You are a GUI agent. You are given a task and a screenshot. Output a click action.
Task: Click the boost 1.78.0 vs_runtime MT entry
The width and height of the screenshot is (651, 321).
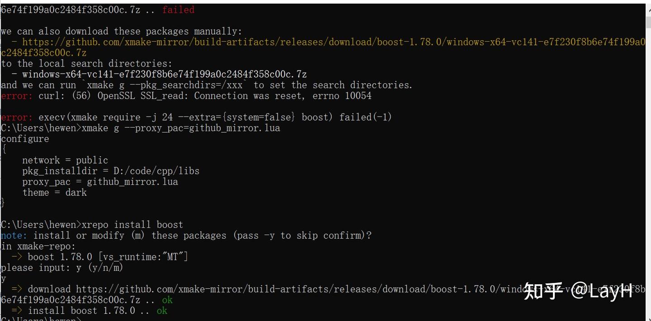[x=108, y=257]
